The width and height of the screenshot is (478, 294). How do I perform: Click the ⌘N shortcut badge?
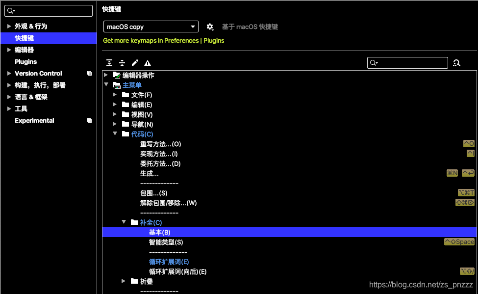[452, 173]
